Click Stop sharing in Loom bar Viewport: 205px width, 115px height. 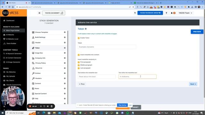click(122, 105)
